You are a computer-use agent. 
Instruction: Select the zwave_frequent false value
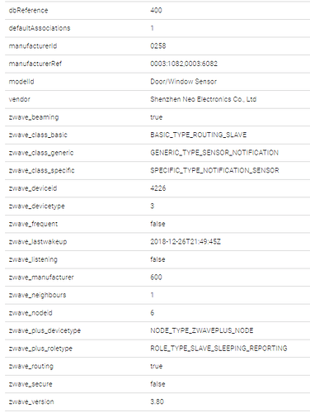[x=157, y=224]
